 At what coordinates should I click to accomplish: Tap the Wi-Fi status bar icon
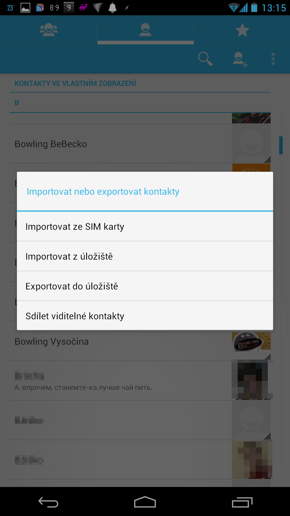233,7
